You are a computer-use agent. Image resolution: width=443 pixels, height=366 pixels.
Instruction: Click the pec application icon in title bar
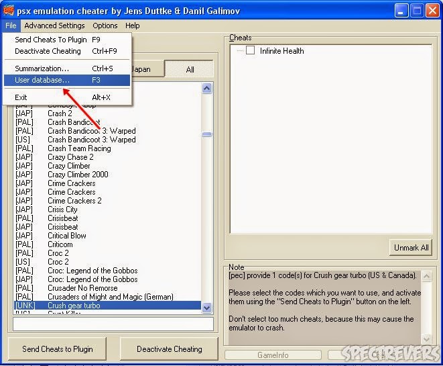coord(9,11)
